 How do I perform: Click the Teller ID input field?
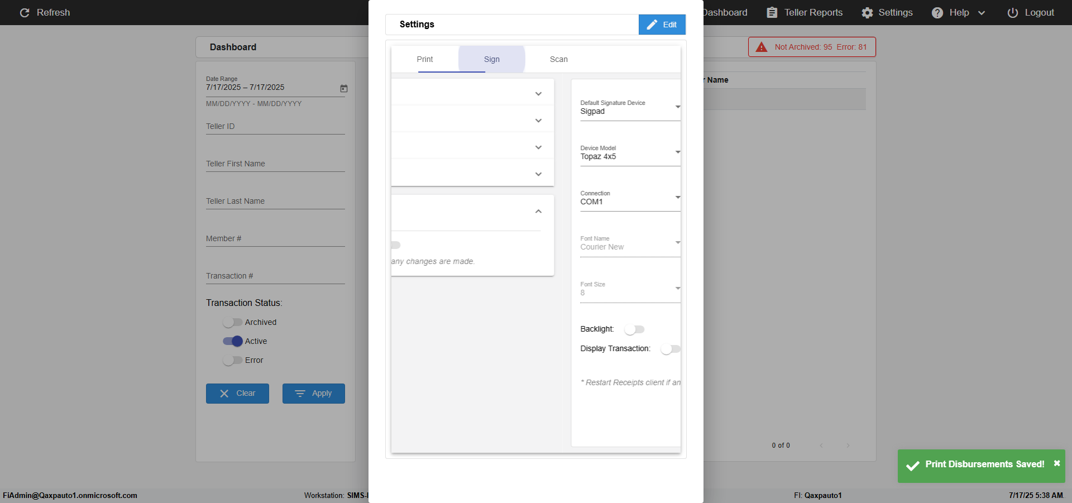(275, 126)
